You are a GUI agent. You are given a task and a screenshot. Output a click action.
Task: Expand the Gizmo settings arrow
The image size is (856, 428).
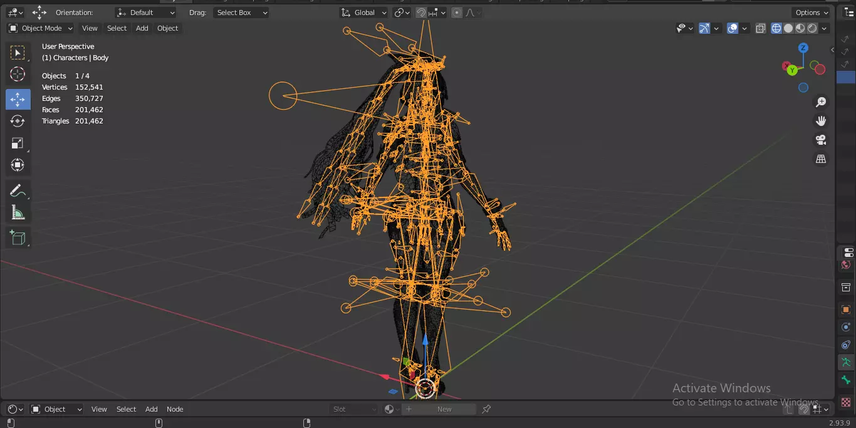[x=716, y=28]
